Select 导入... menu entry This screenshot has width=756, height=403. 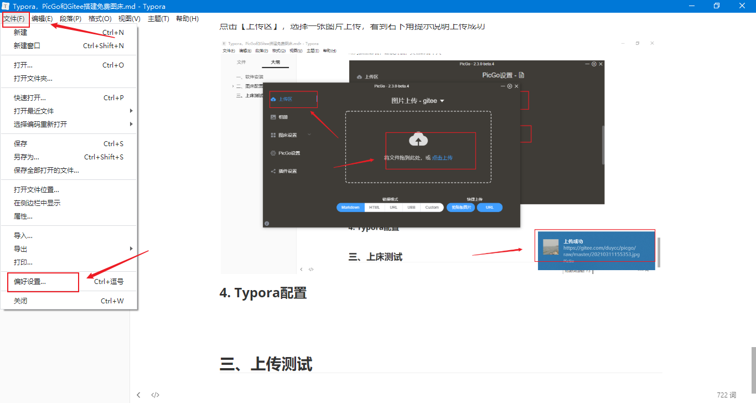coord(69,235)
